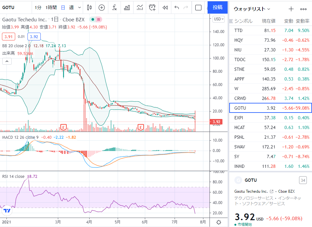This screenshot has height=227, width=312.
Task: Select the 週 weekly timeframe
Action: (71, 7)
